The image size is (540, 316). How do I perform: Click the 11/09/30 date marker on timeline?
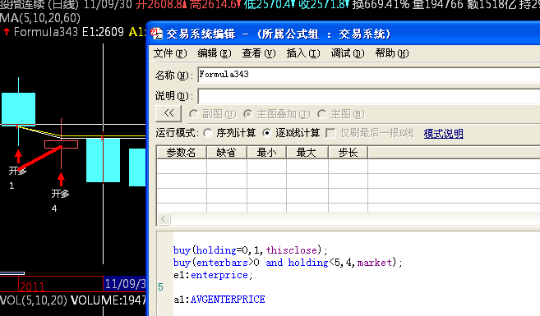(125, 284)
